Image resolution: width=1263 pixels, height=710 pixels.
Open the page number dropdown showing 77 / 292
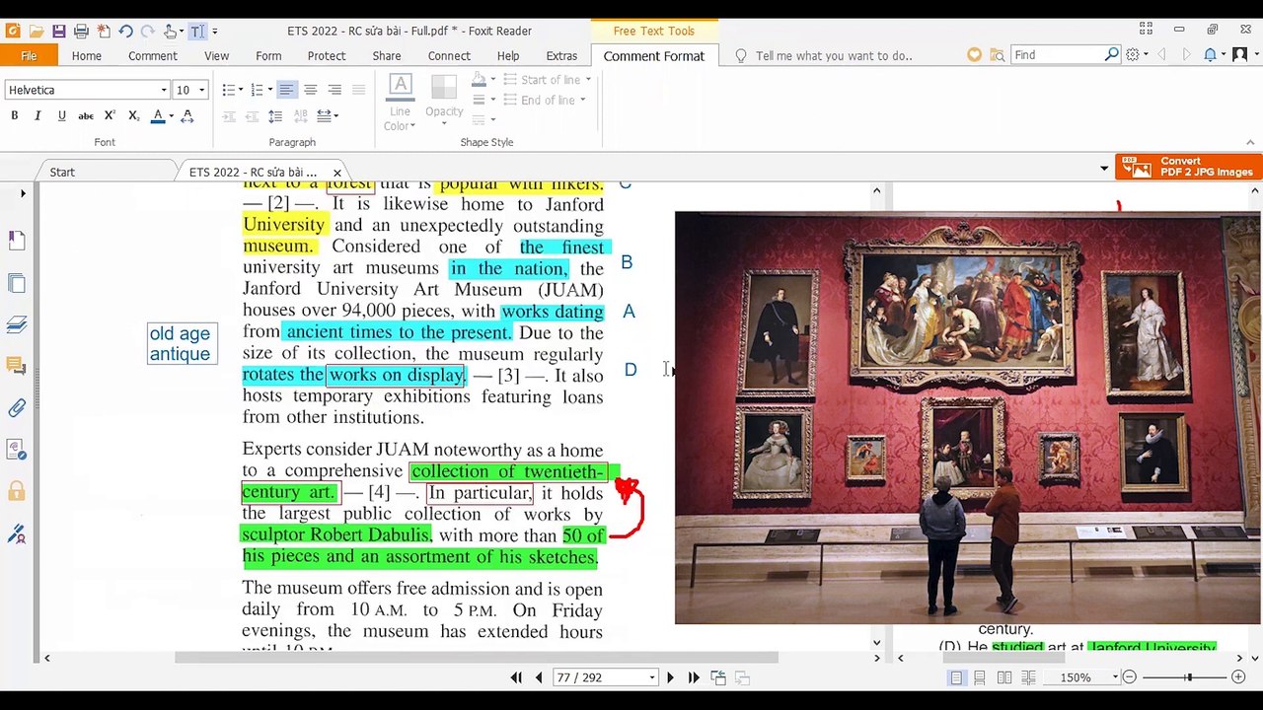pyautogui.click(x=651, y=677)
